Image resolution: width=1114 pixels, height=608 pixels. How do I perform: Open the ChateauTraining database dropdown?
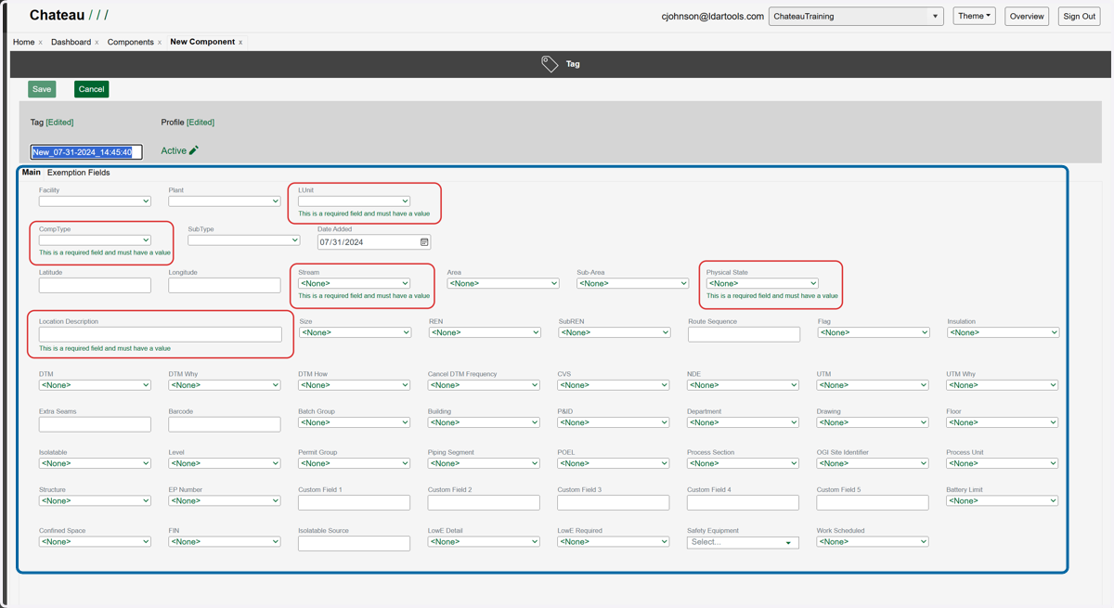(856, 16)
